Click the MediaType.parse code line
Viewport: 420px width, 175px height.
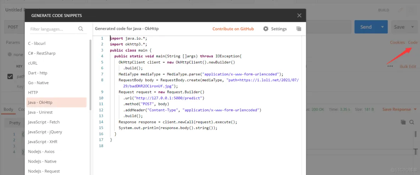pos(201,74)
